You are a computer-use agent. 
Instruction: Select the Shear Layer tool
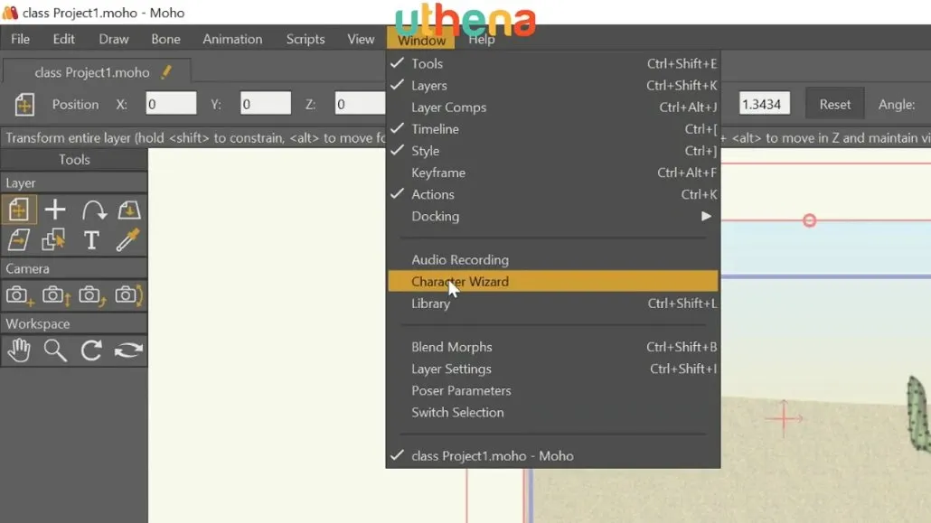tap(19, 240)
